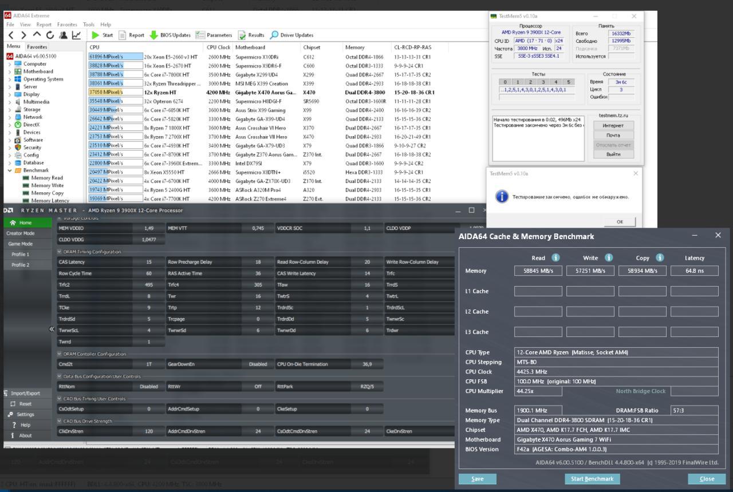Select Game Mode in Ryzen Master
This screenshot has height=492, width=733.
point(21,244)
